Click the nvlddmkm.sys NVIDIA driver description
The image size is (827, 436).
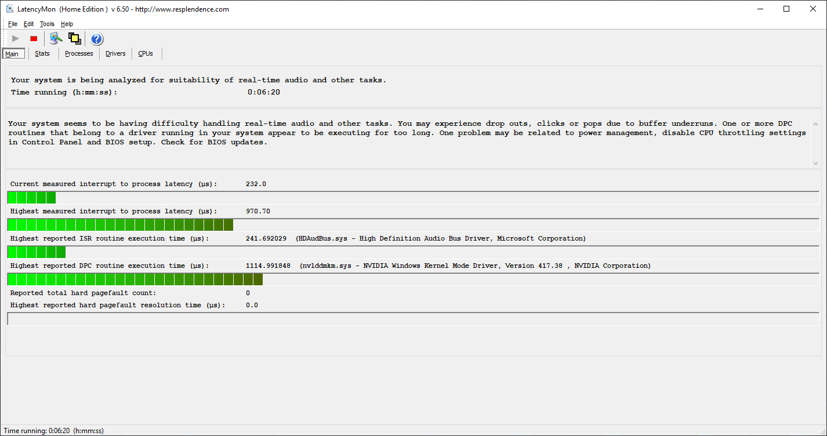click(x=475, y=266)
